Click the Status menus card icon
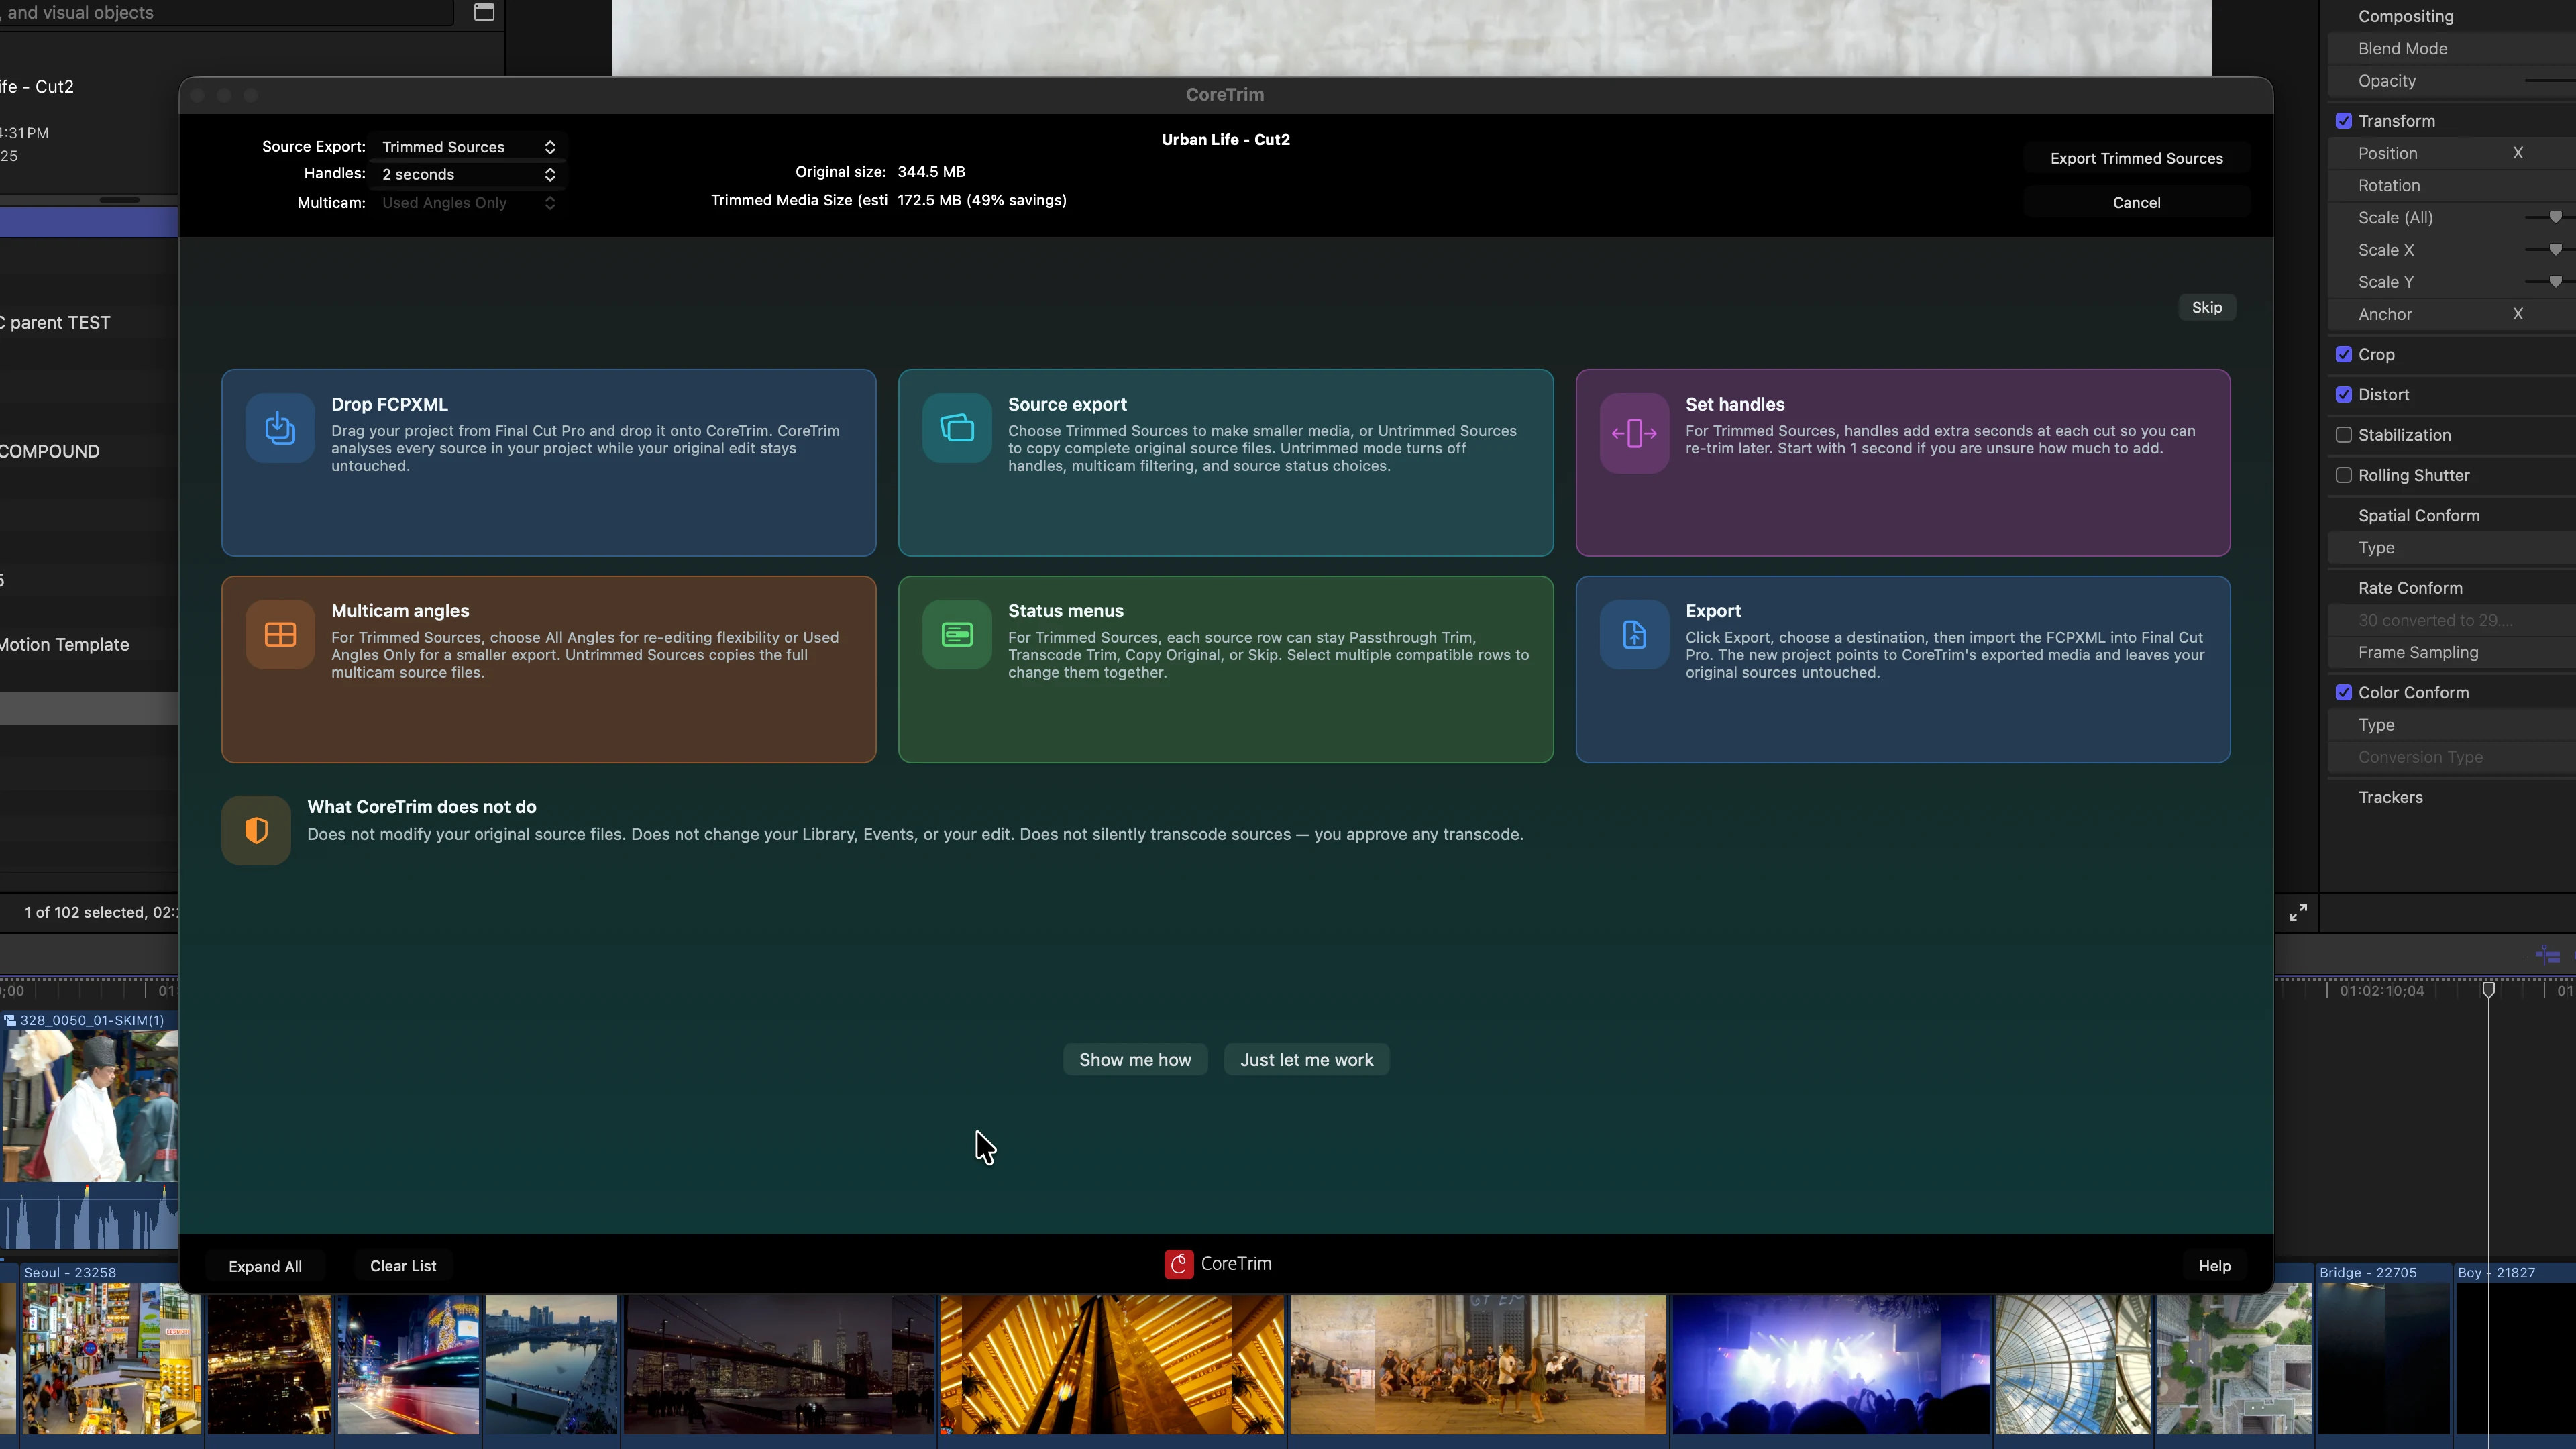This screenshot has height=1449, width=2576. 957,634
